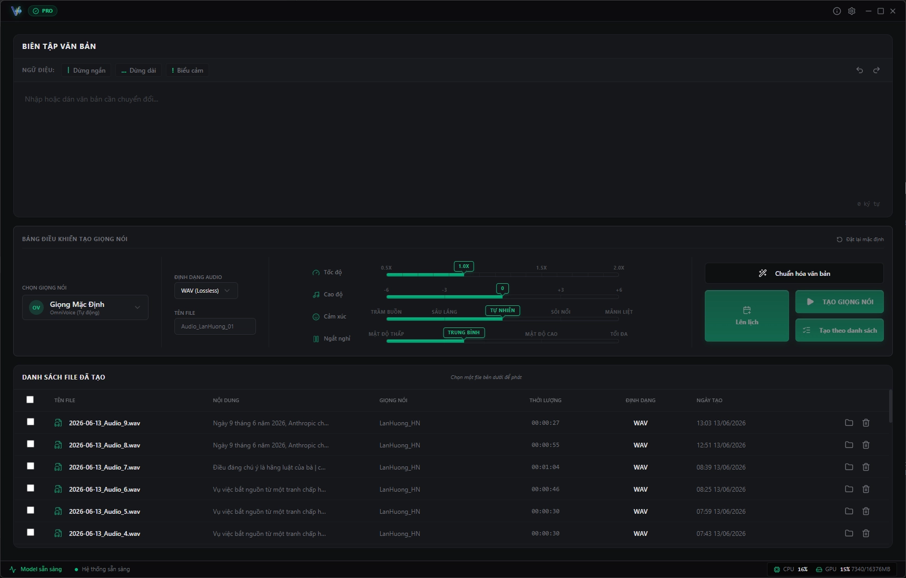The height and width of the screenshot is (578, 906).
Task: Click the Cảm xúc emotion icon
Action: pos(316,317)
